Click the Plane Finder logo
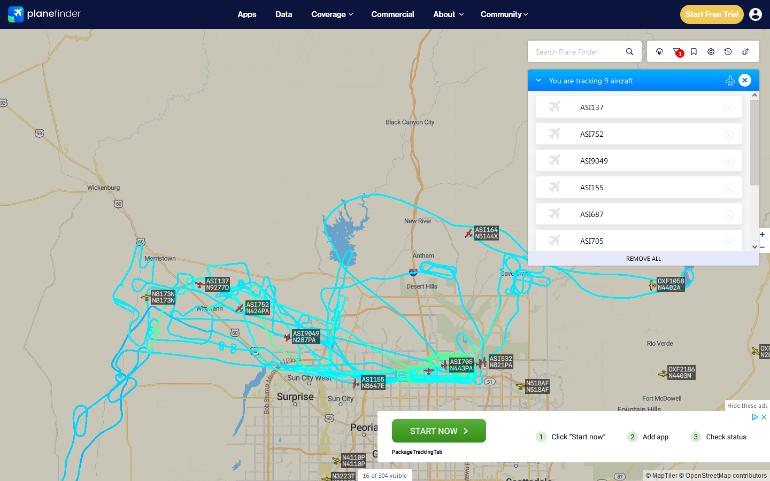Image resolution: width=770 pixels, height=481 pixels. click(x=44, y=14)
